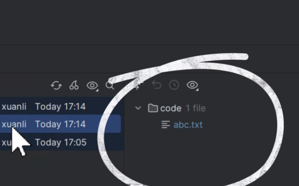Cherry-pick the selected commit
This screenshot has width=299, height=186.
(x=74, y=85)
